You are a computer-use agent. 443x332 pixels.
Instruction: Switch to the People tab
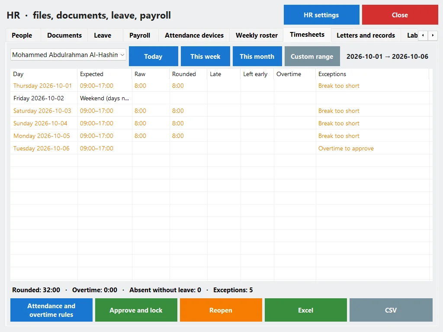(x=22, y=35)
